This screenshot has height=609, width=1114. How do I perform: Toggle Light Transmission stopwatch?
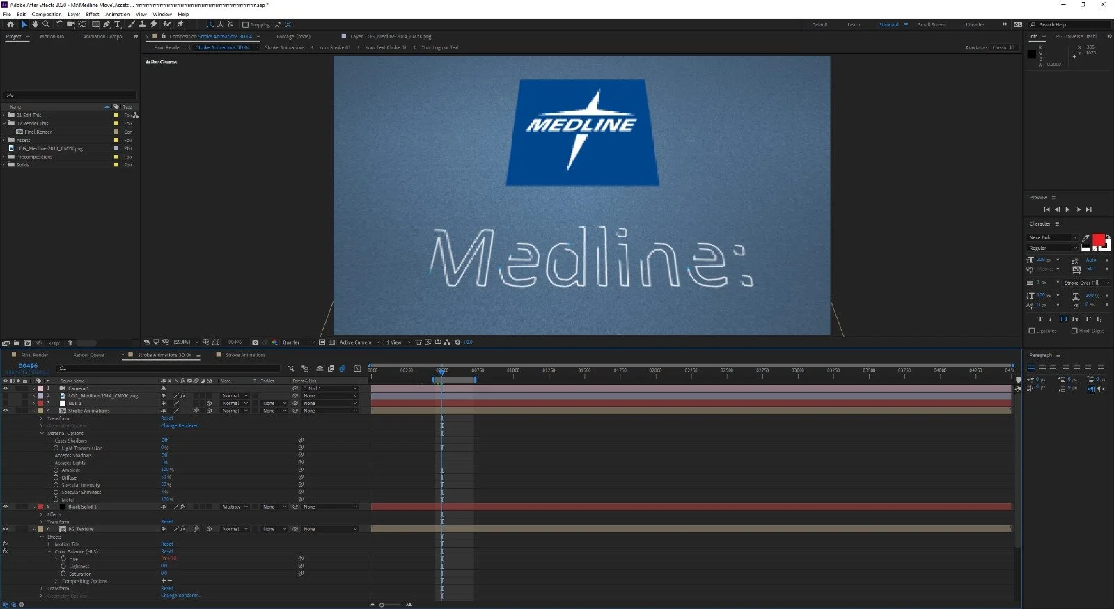pyautogui.click(x=56, y=448)
